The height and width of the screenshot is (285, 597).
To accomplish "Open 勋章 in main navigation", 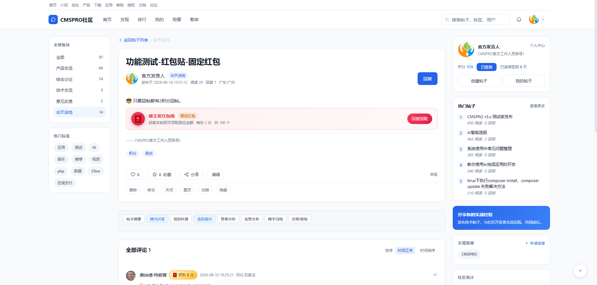I will click(177, 20).
